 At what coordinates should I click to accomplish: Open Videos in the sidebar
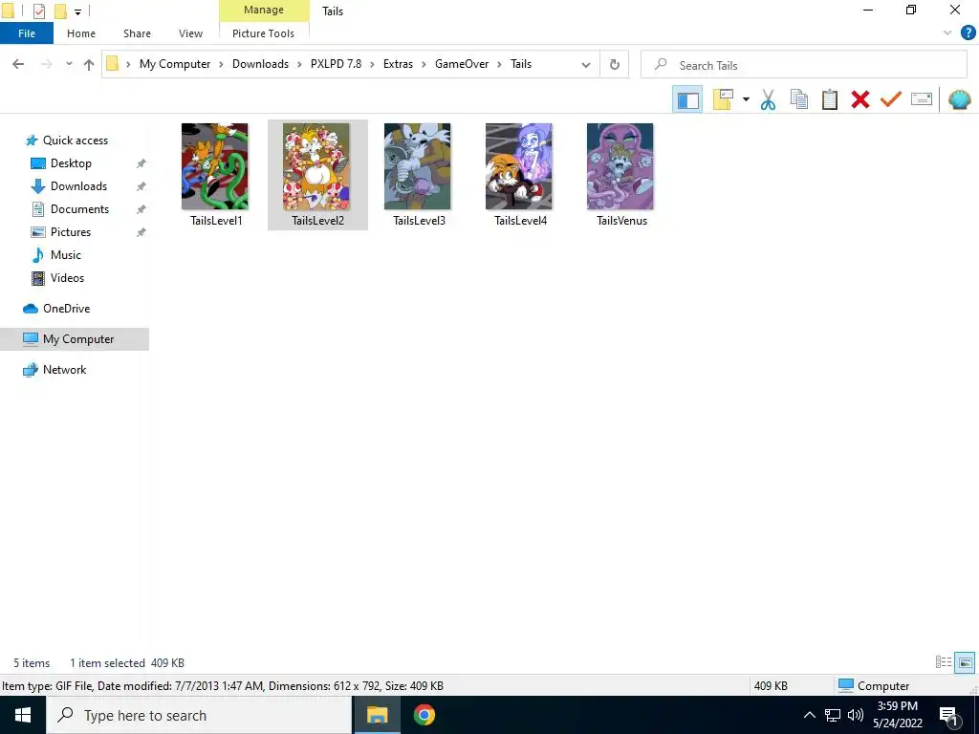pyautogui.click(x=67, y=278)
